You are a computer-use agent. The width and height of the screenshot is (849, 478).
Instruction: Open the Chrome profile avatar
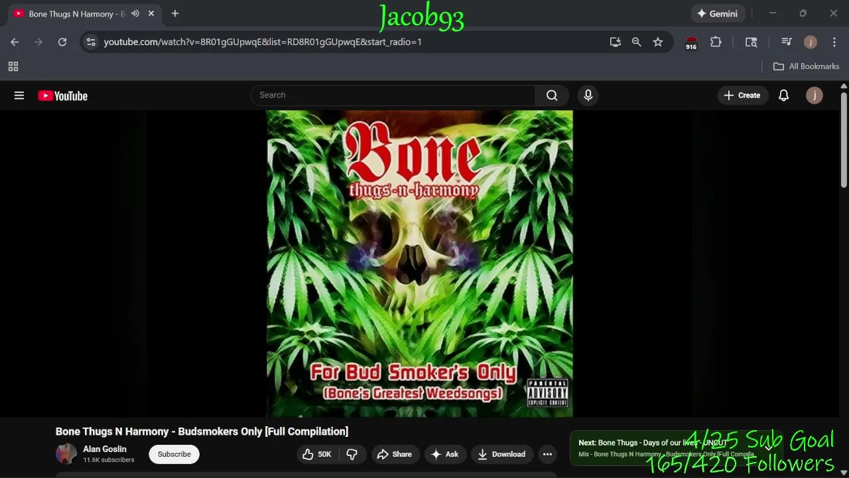pyautogui.click(x=810, y=42)
